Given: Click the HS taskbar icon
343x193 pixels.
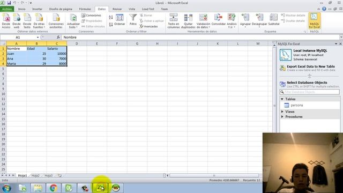Looking at the screenshot, I should pos(116,188).
